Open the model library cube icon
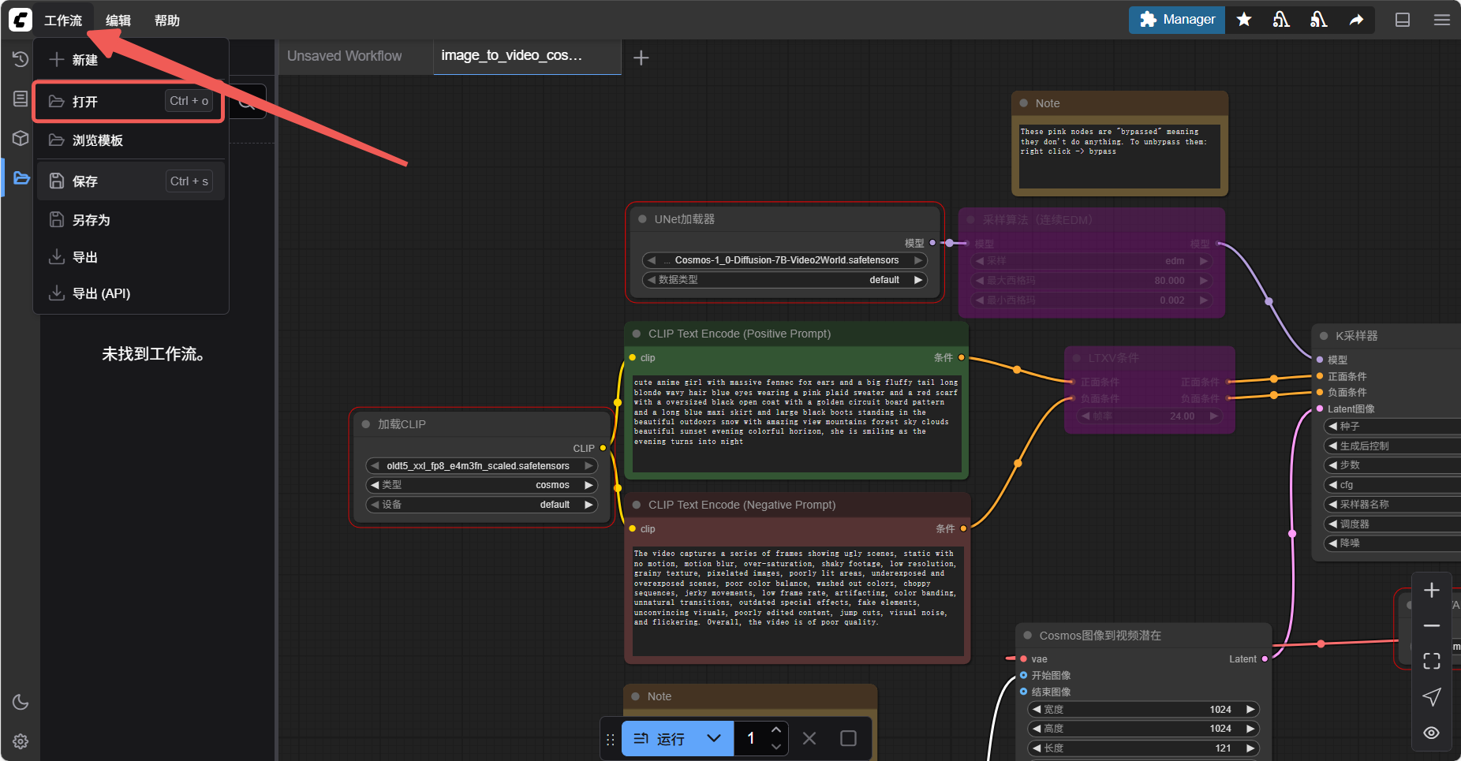Image resolution: width=1461 pixels, height=761 pixels. point(21,139)
